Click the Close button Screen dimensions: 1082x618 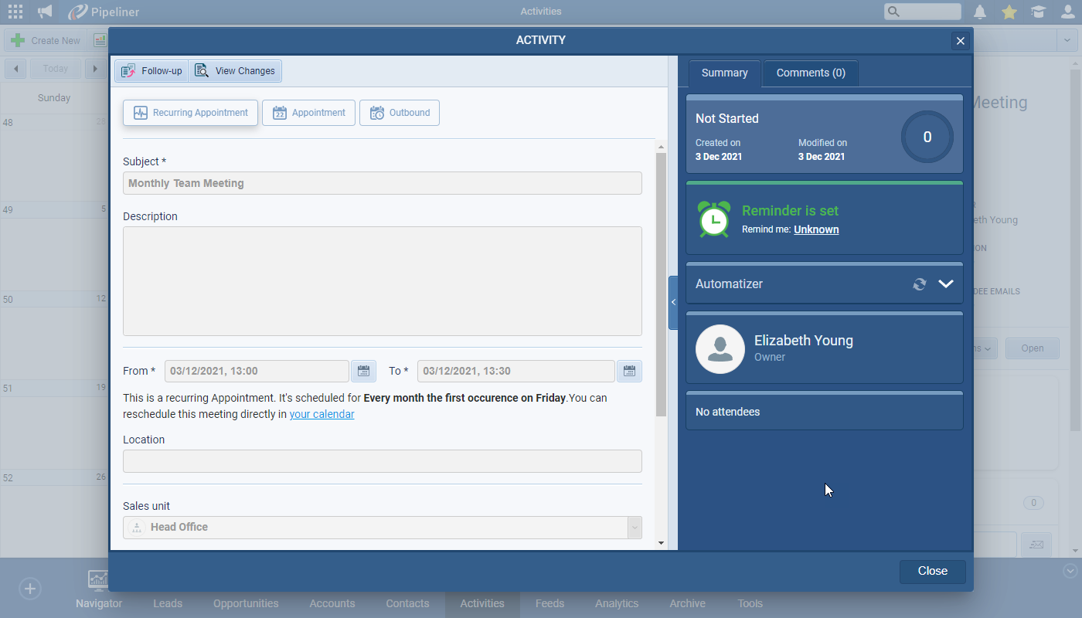click(932, 572)
